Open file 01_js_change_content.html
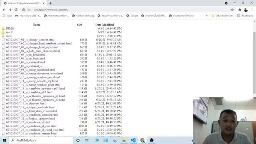This screenshot has width=256, height=144. [x=30, y=40]
